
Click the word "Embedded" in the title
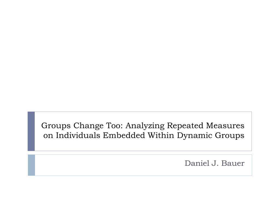(124, 135)
